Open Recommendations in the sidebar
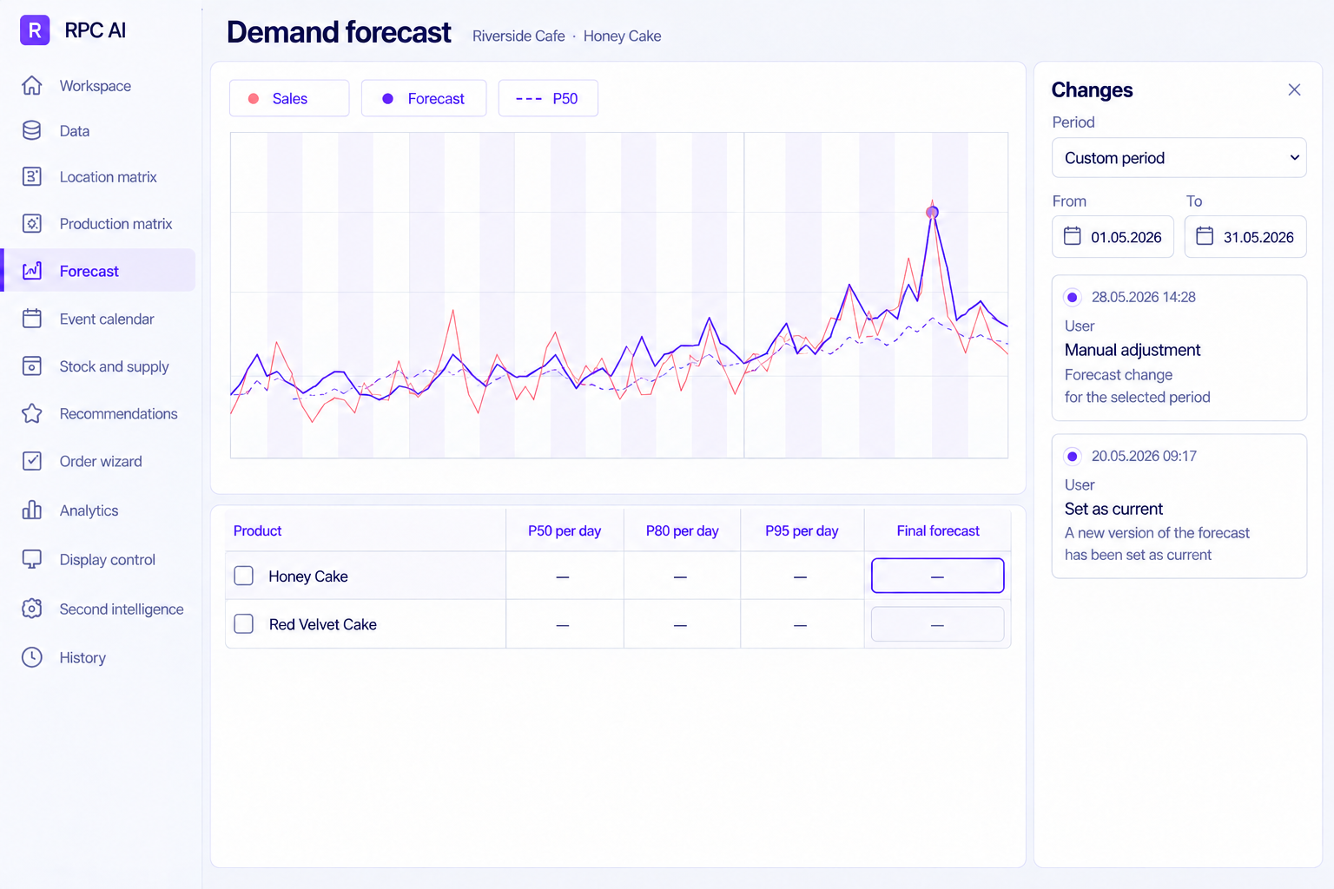Image resolution: width=1334 pixels, height=889 pixels. [98, 414]
